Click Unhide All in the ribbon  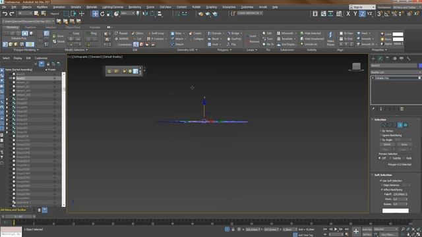click(x=309, y=44)
